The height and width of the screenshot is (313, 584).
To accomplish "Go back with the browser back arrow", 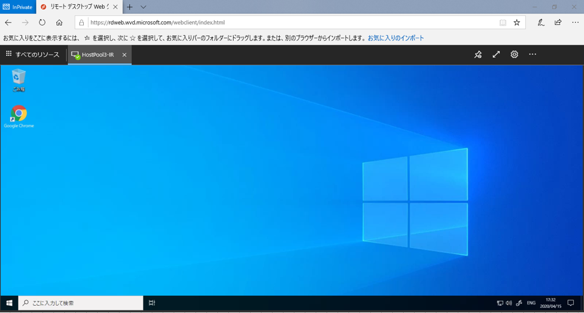I will (x=8, y=22).
